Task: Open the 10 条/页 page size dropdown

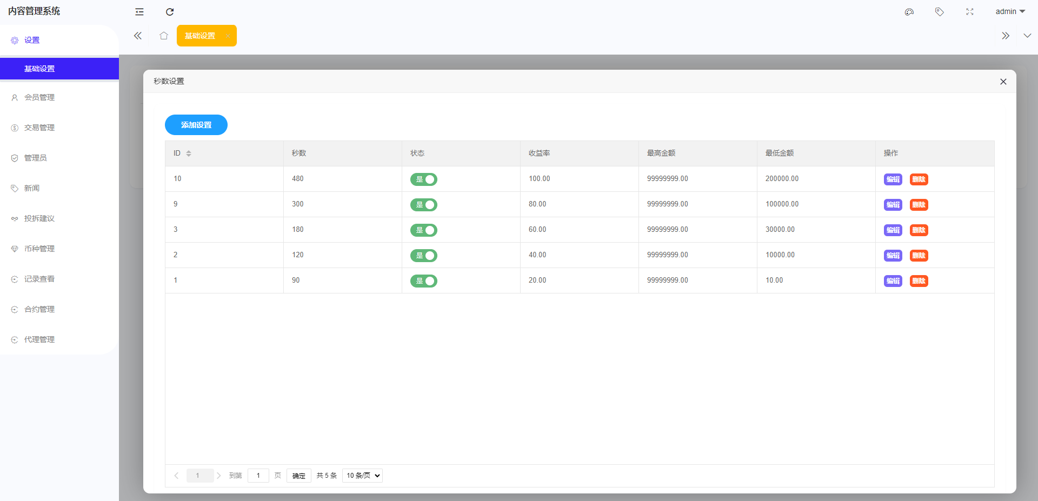Action: coord(363,476)
